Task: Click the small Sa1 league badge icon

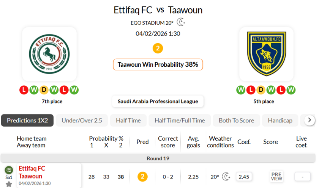Action: click(x=9, y=171)
